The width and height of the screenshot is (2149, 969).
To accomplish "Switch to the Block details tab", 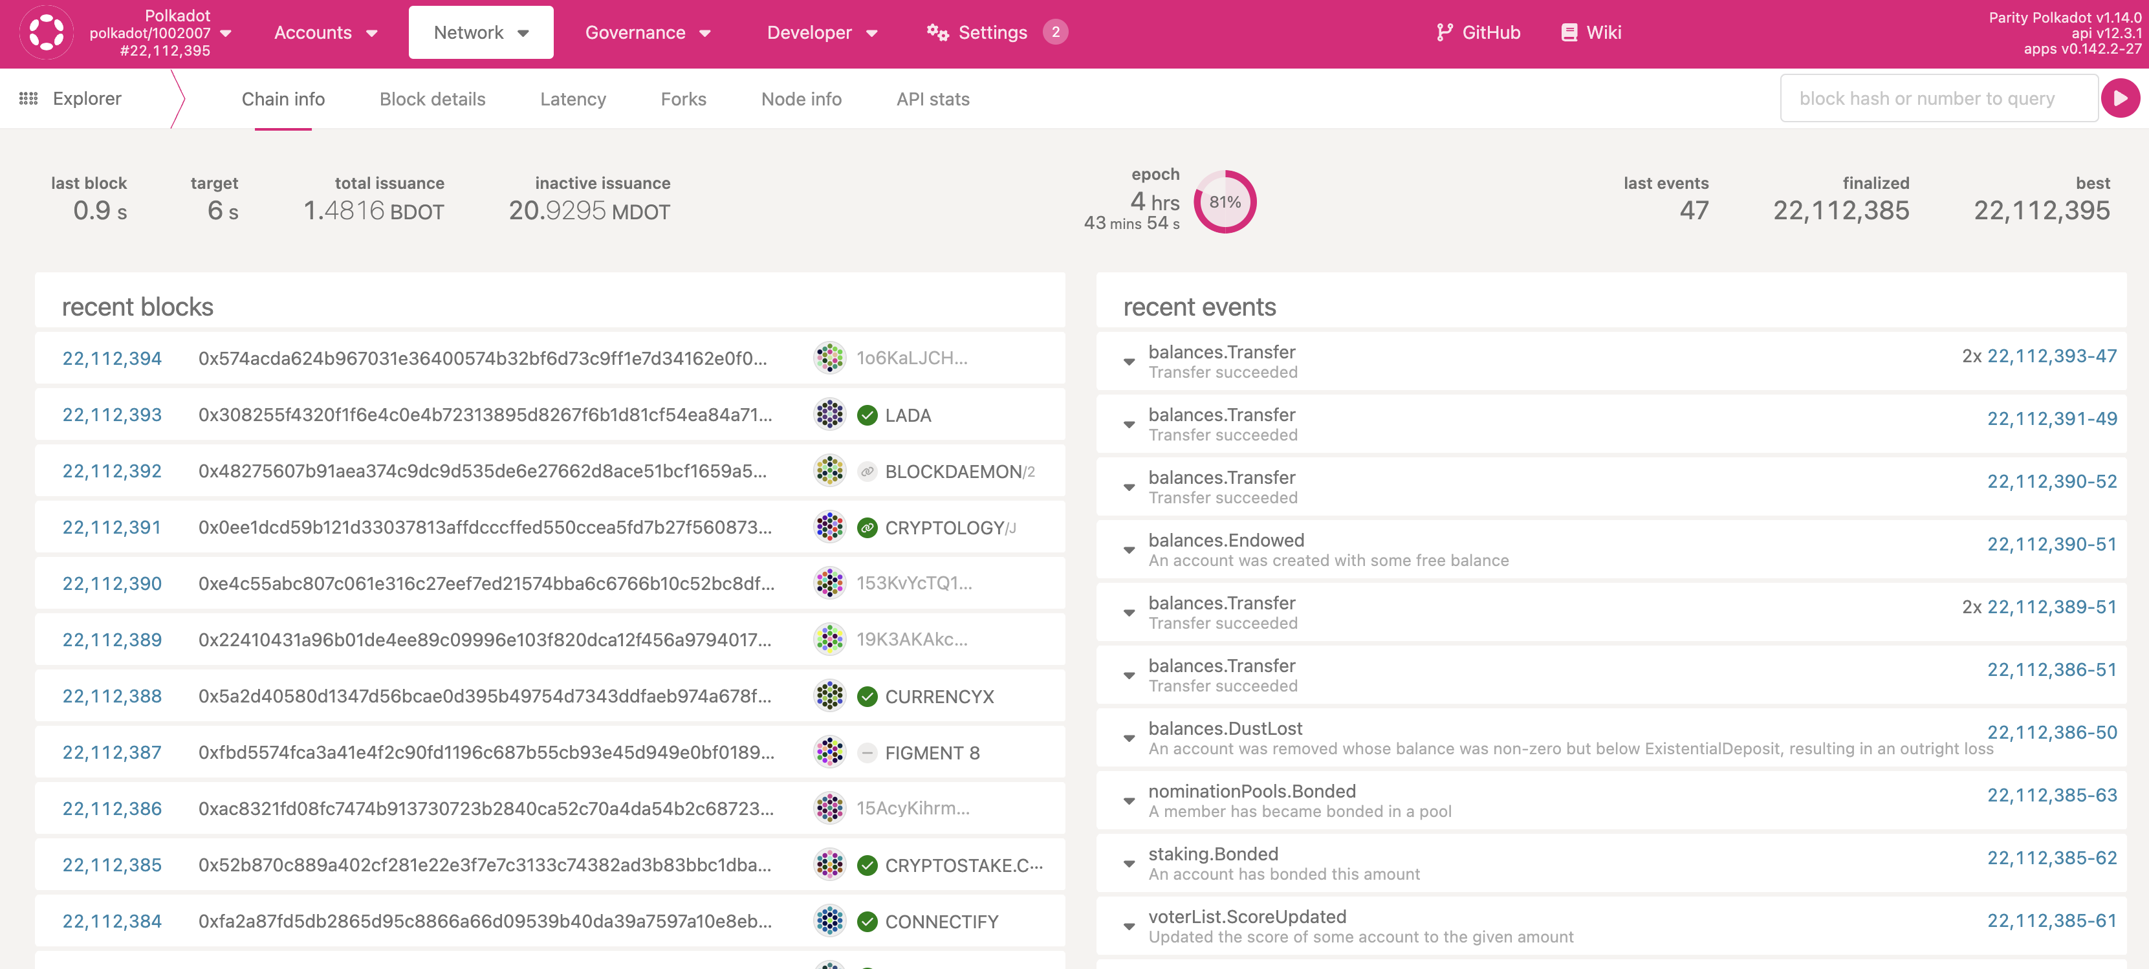I will point(432,99).
